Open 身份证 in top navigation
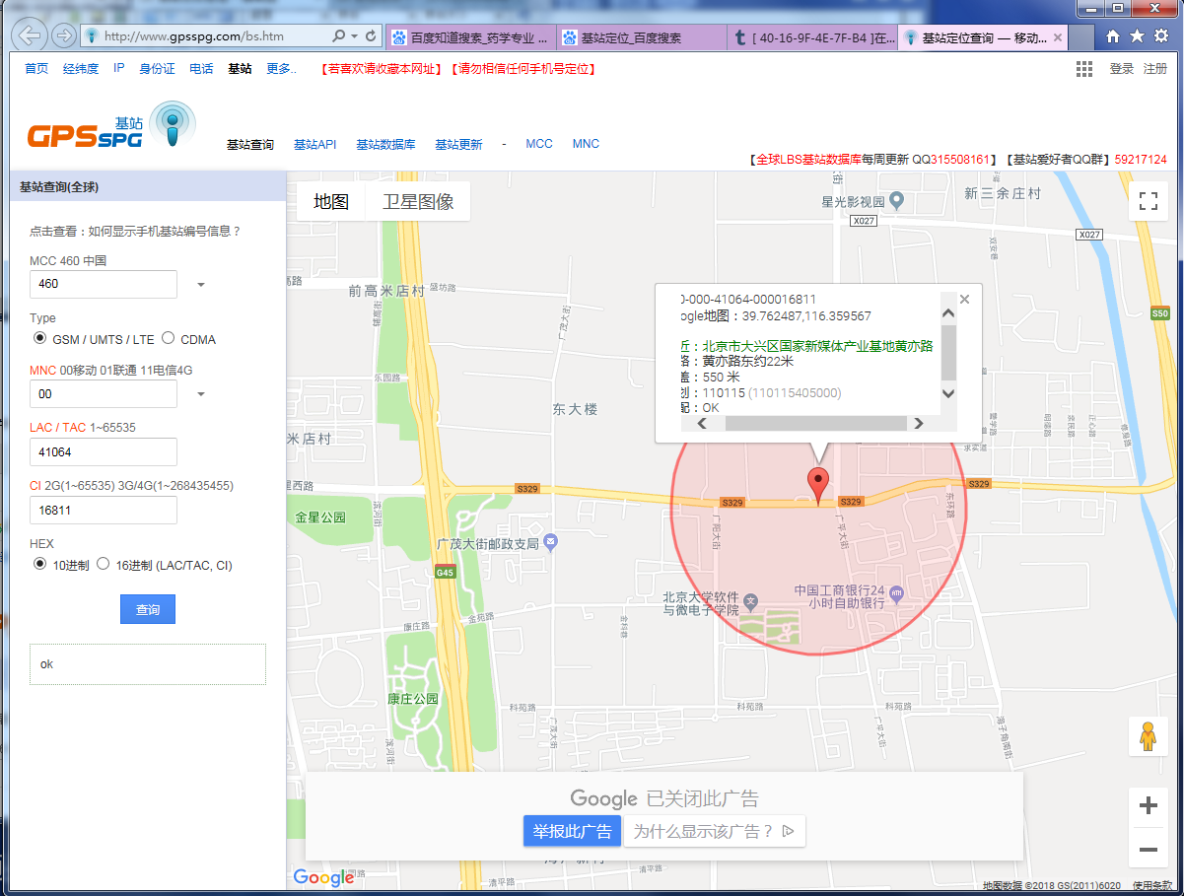The height and width of the screenshot is (896, 1184). [x=157, y=69]
